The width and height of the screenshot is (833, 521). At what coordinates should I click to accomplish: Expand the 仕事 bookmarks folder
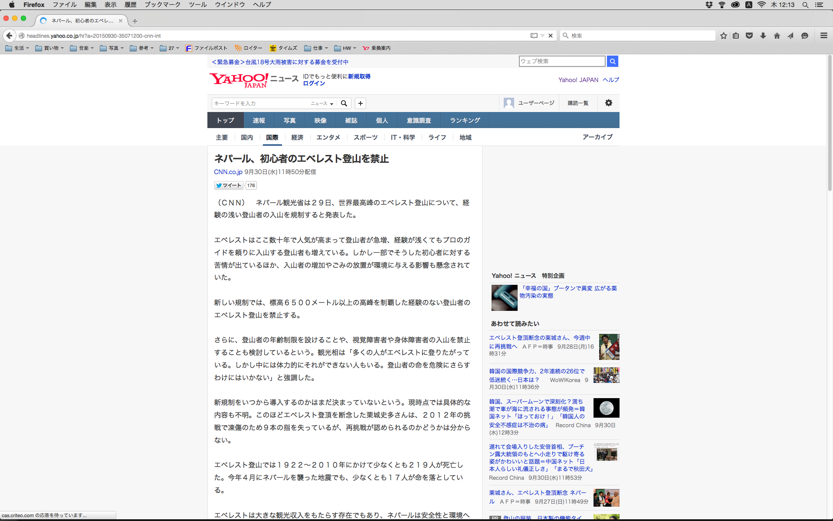point(316,48)
